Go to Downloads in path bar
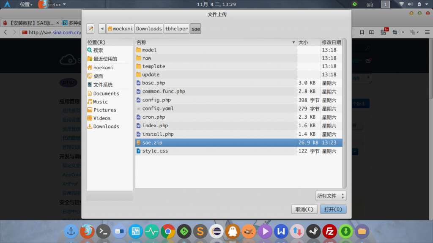This screenshot has height=243, width=433. coord(149,28)
